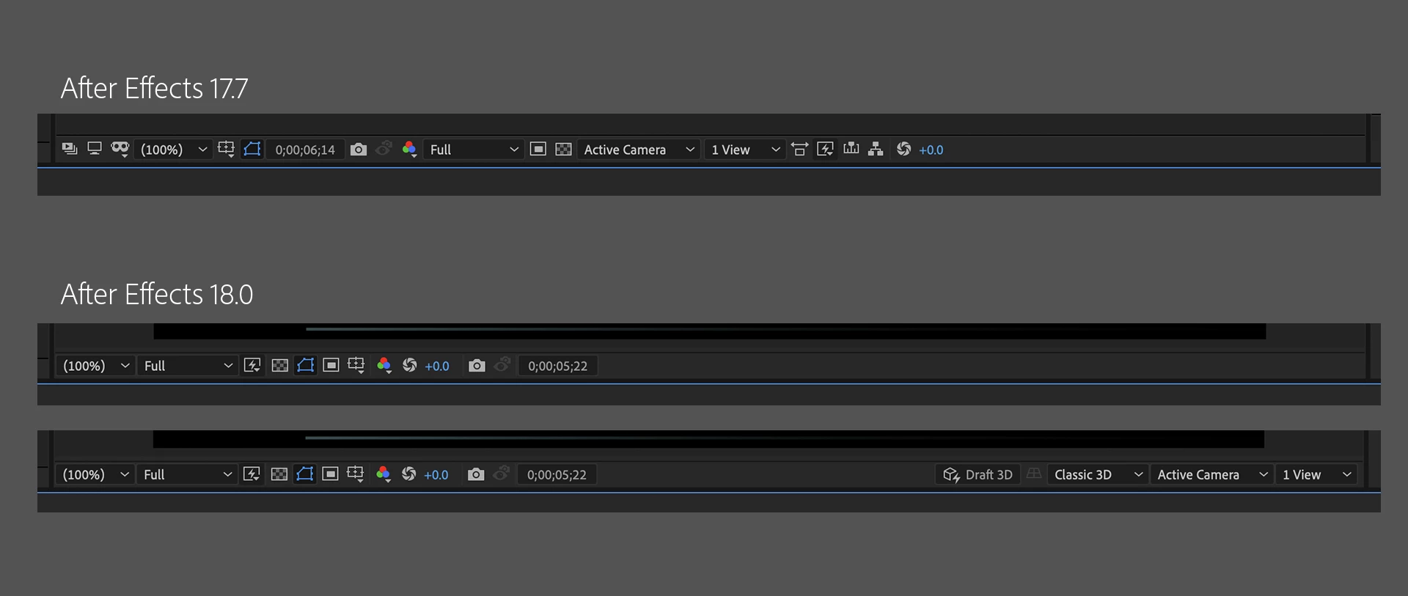Open (100%) magnification dropdown in 17.7 toolbar
Screen dimensions: 1408x596
point(174,150)
